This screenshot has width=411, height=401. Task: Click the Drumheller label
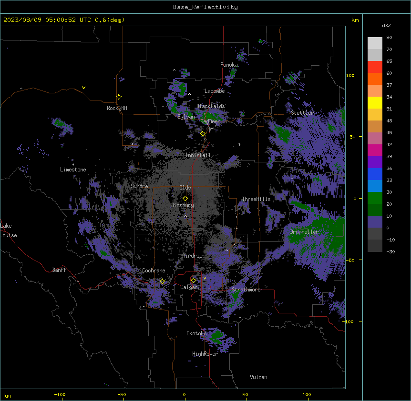point(304,232)
